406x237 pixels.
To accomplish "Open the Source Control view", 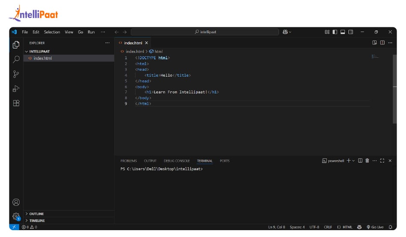I will click(16, 74).
